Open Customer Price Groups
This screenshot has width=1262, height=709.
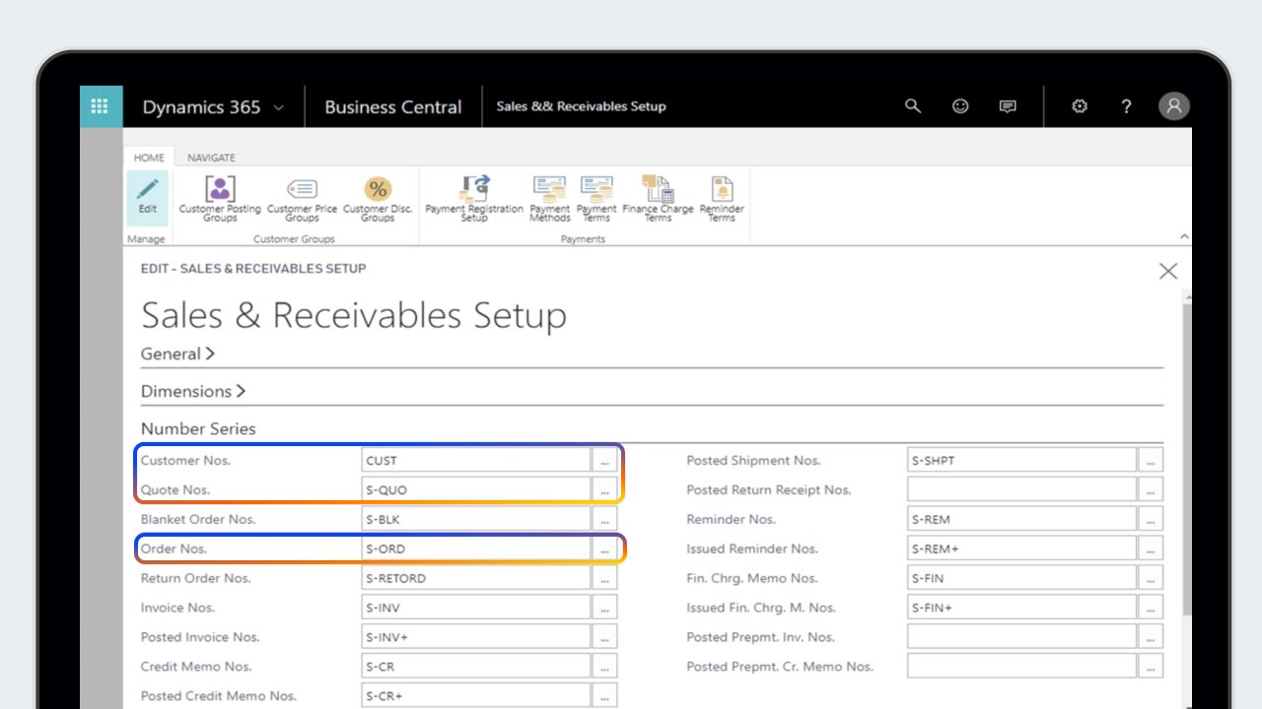(302, 199)
